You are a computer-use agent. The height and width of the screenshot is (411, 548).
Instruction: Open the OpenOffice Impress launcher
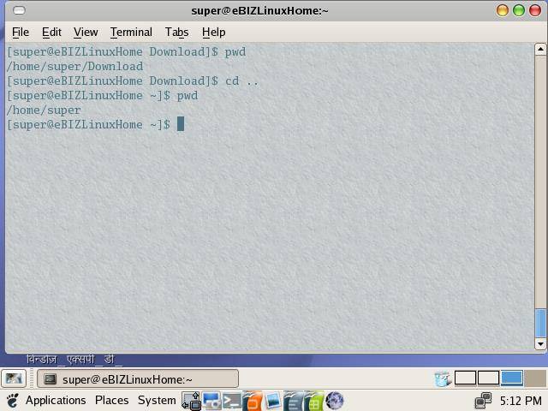click(253, 401)
